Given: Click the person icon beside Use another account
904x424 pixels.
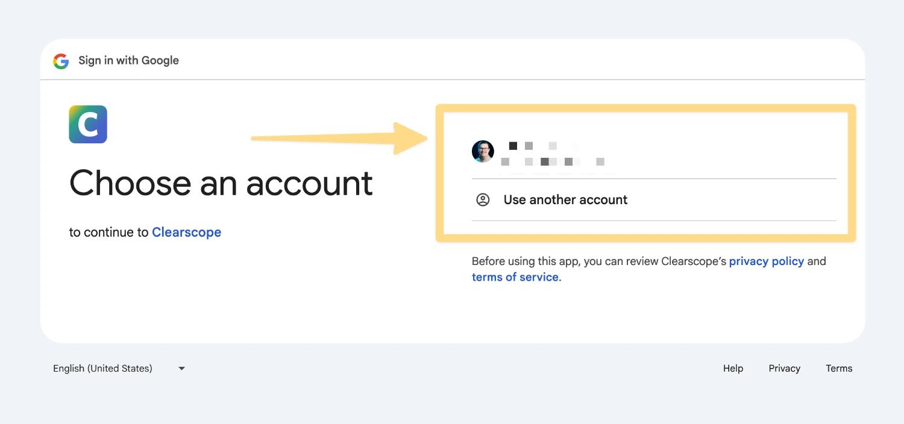Looking at the screenshot, I should pos(483,200).
